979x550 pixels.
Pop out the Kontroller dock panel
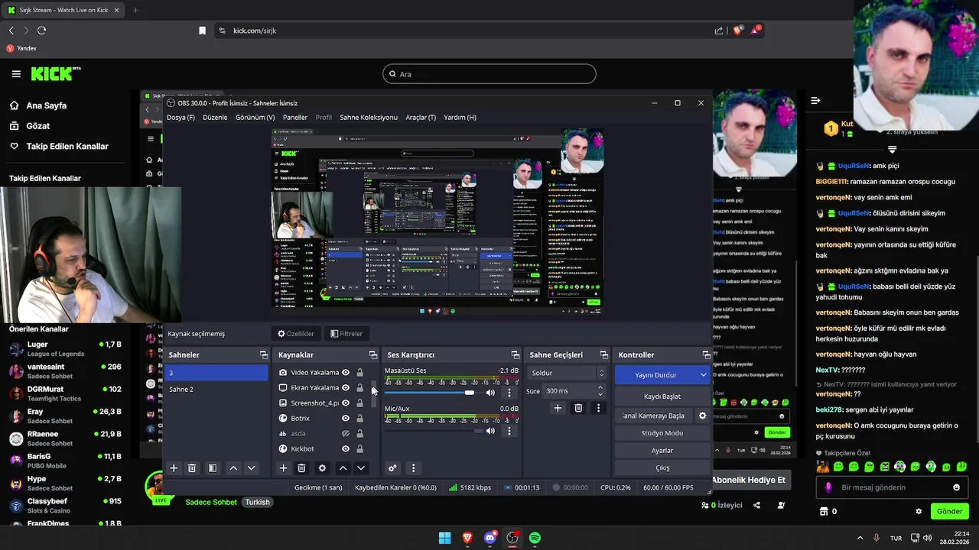point(707,355)
